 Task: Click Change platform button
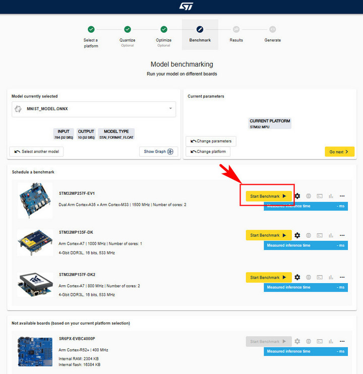pyautogui.click(x=208, y=152)
